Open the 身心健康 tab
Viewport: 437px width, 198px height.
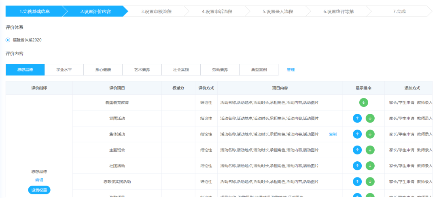pyautogui.click(x=103, y=70)
